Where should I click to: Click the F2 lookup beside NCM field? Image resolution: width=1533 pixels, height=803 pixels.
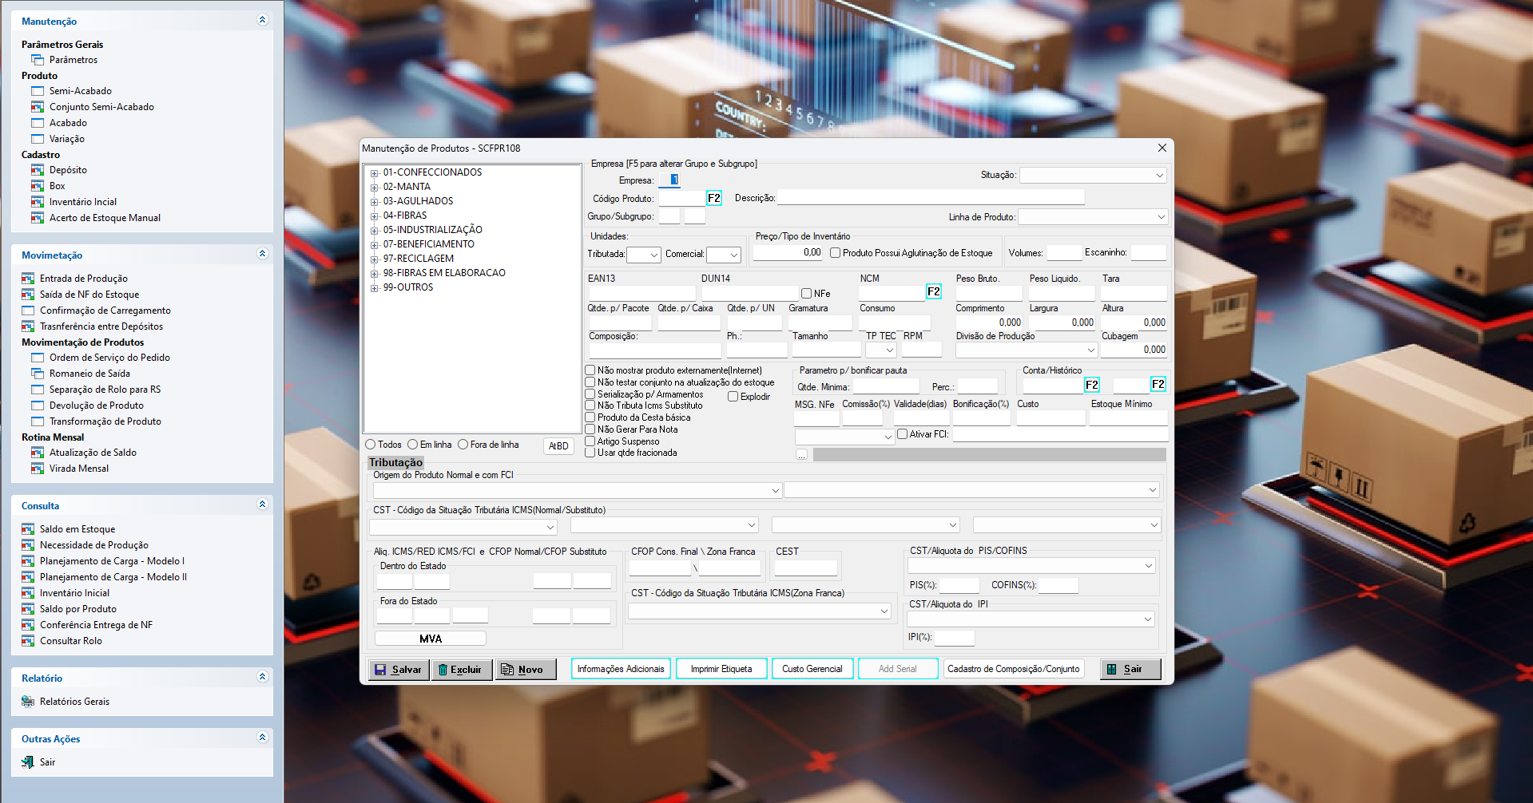pyautogui.click(x=934, y=291)
